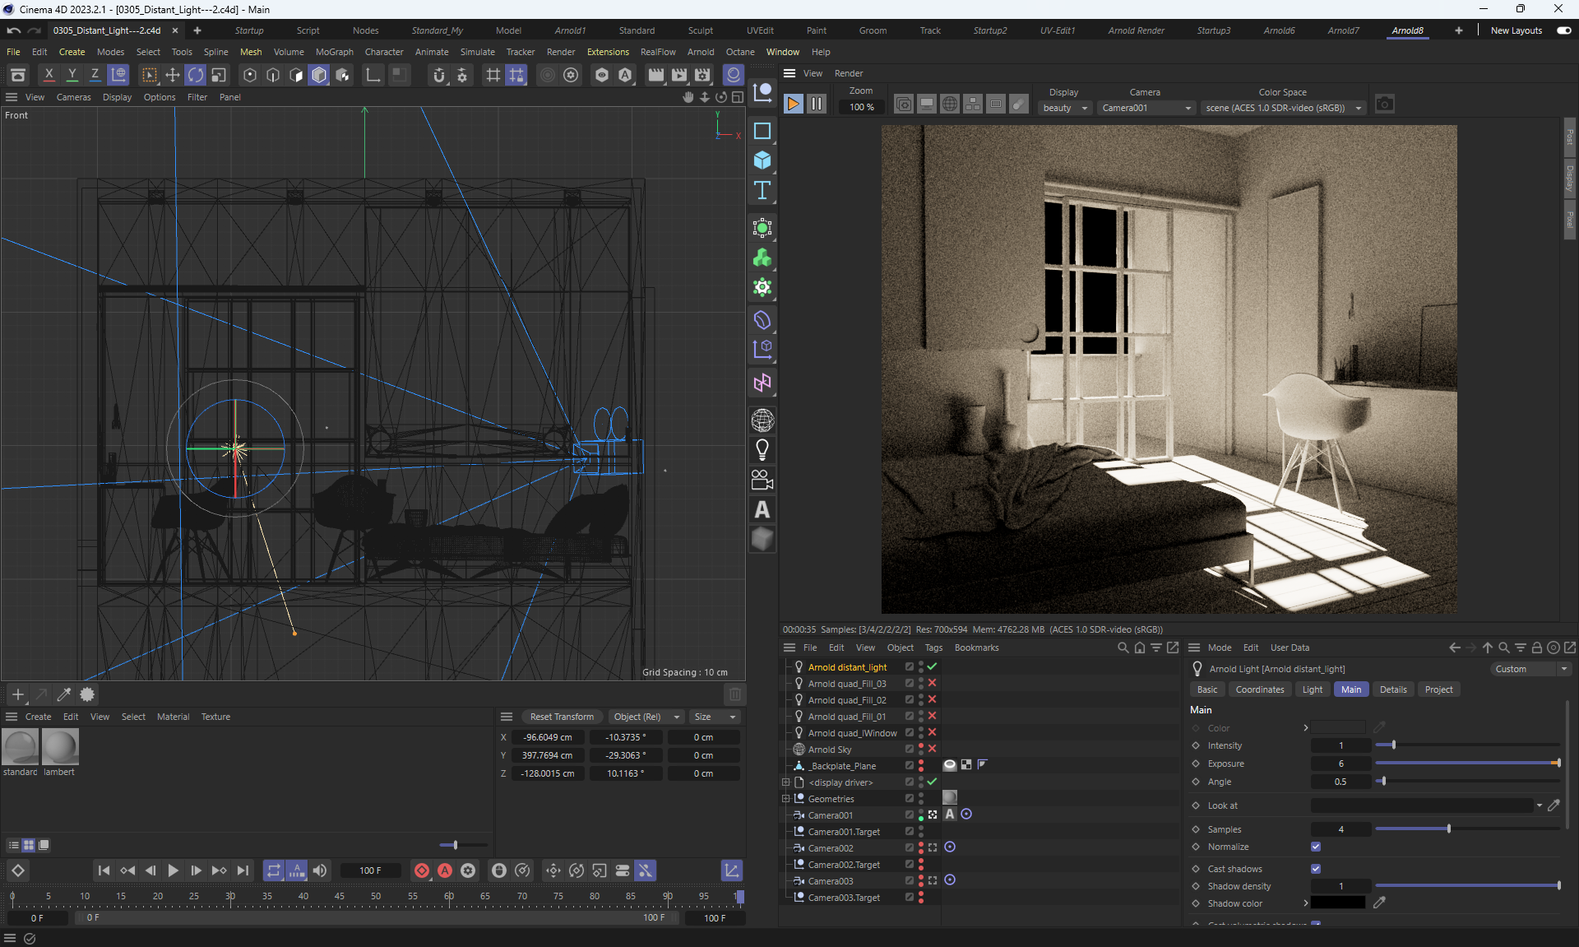
Task: Switch to the Details tab
Action: pos(1392,689)
